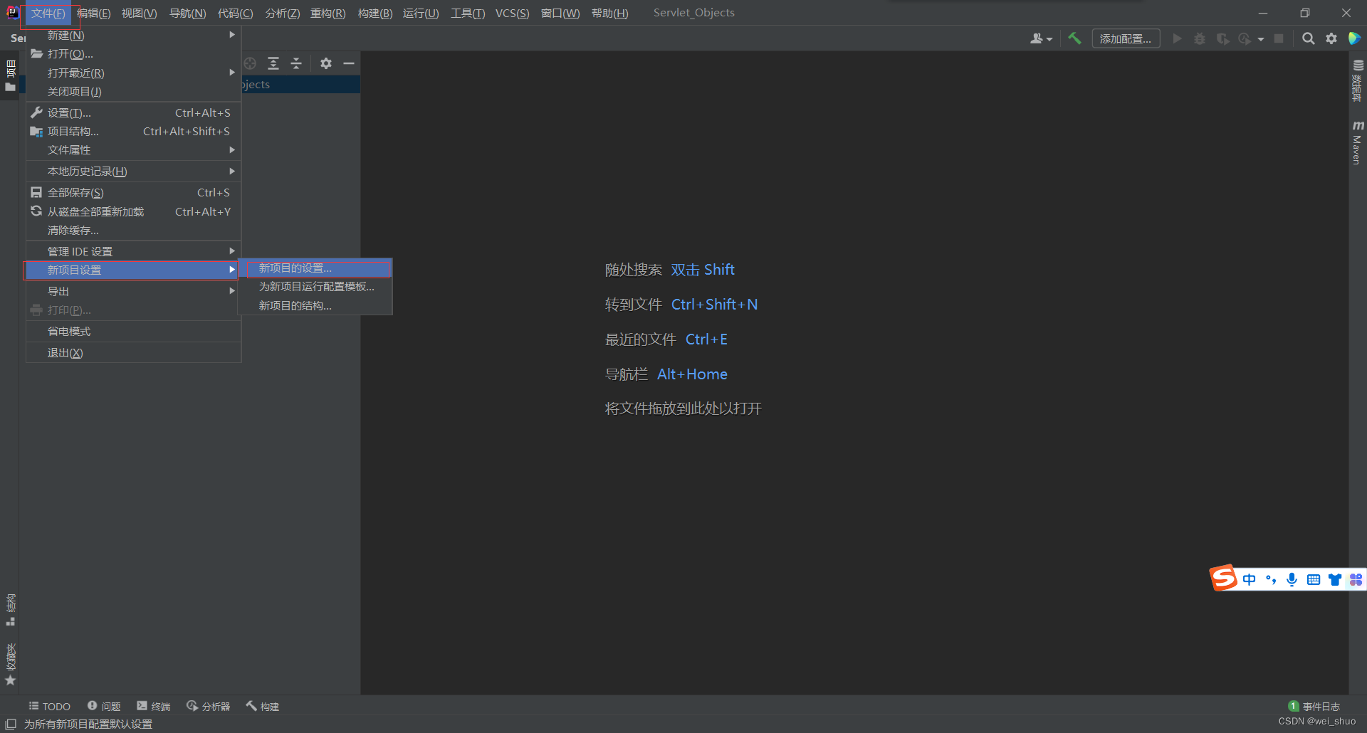Open the 构建(B) menu
This screenshot has height=733, width=1367.
coord(375,13)
